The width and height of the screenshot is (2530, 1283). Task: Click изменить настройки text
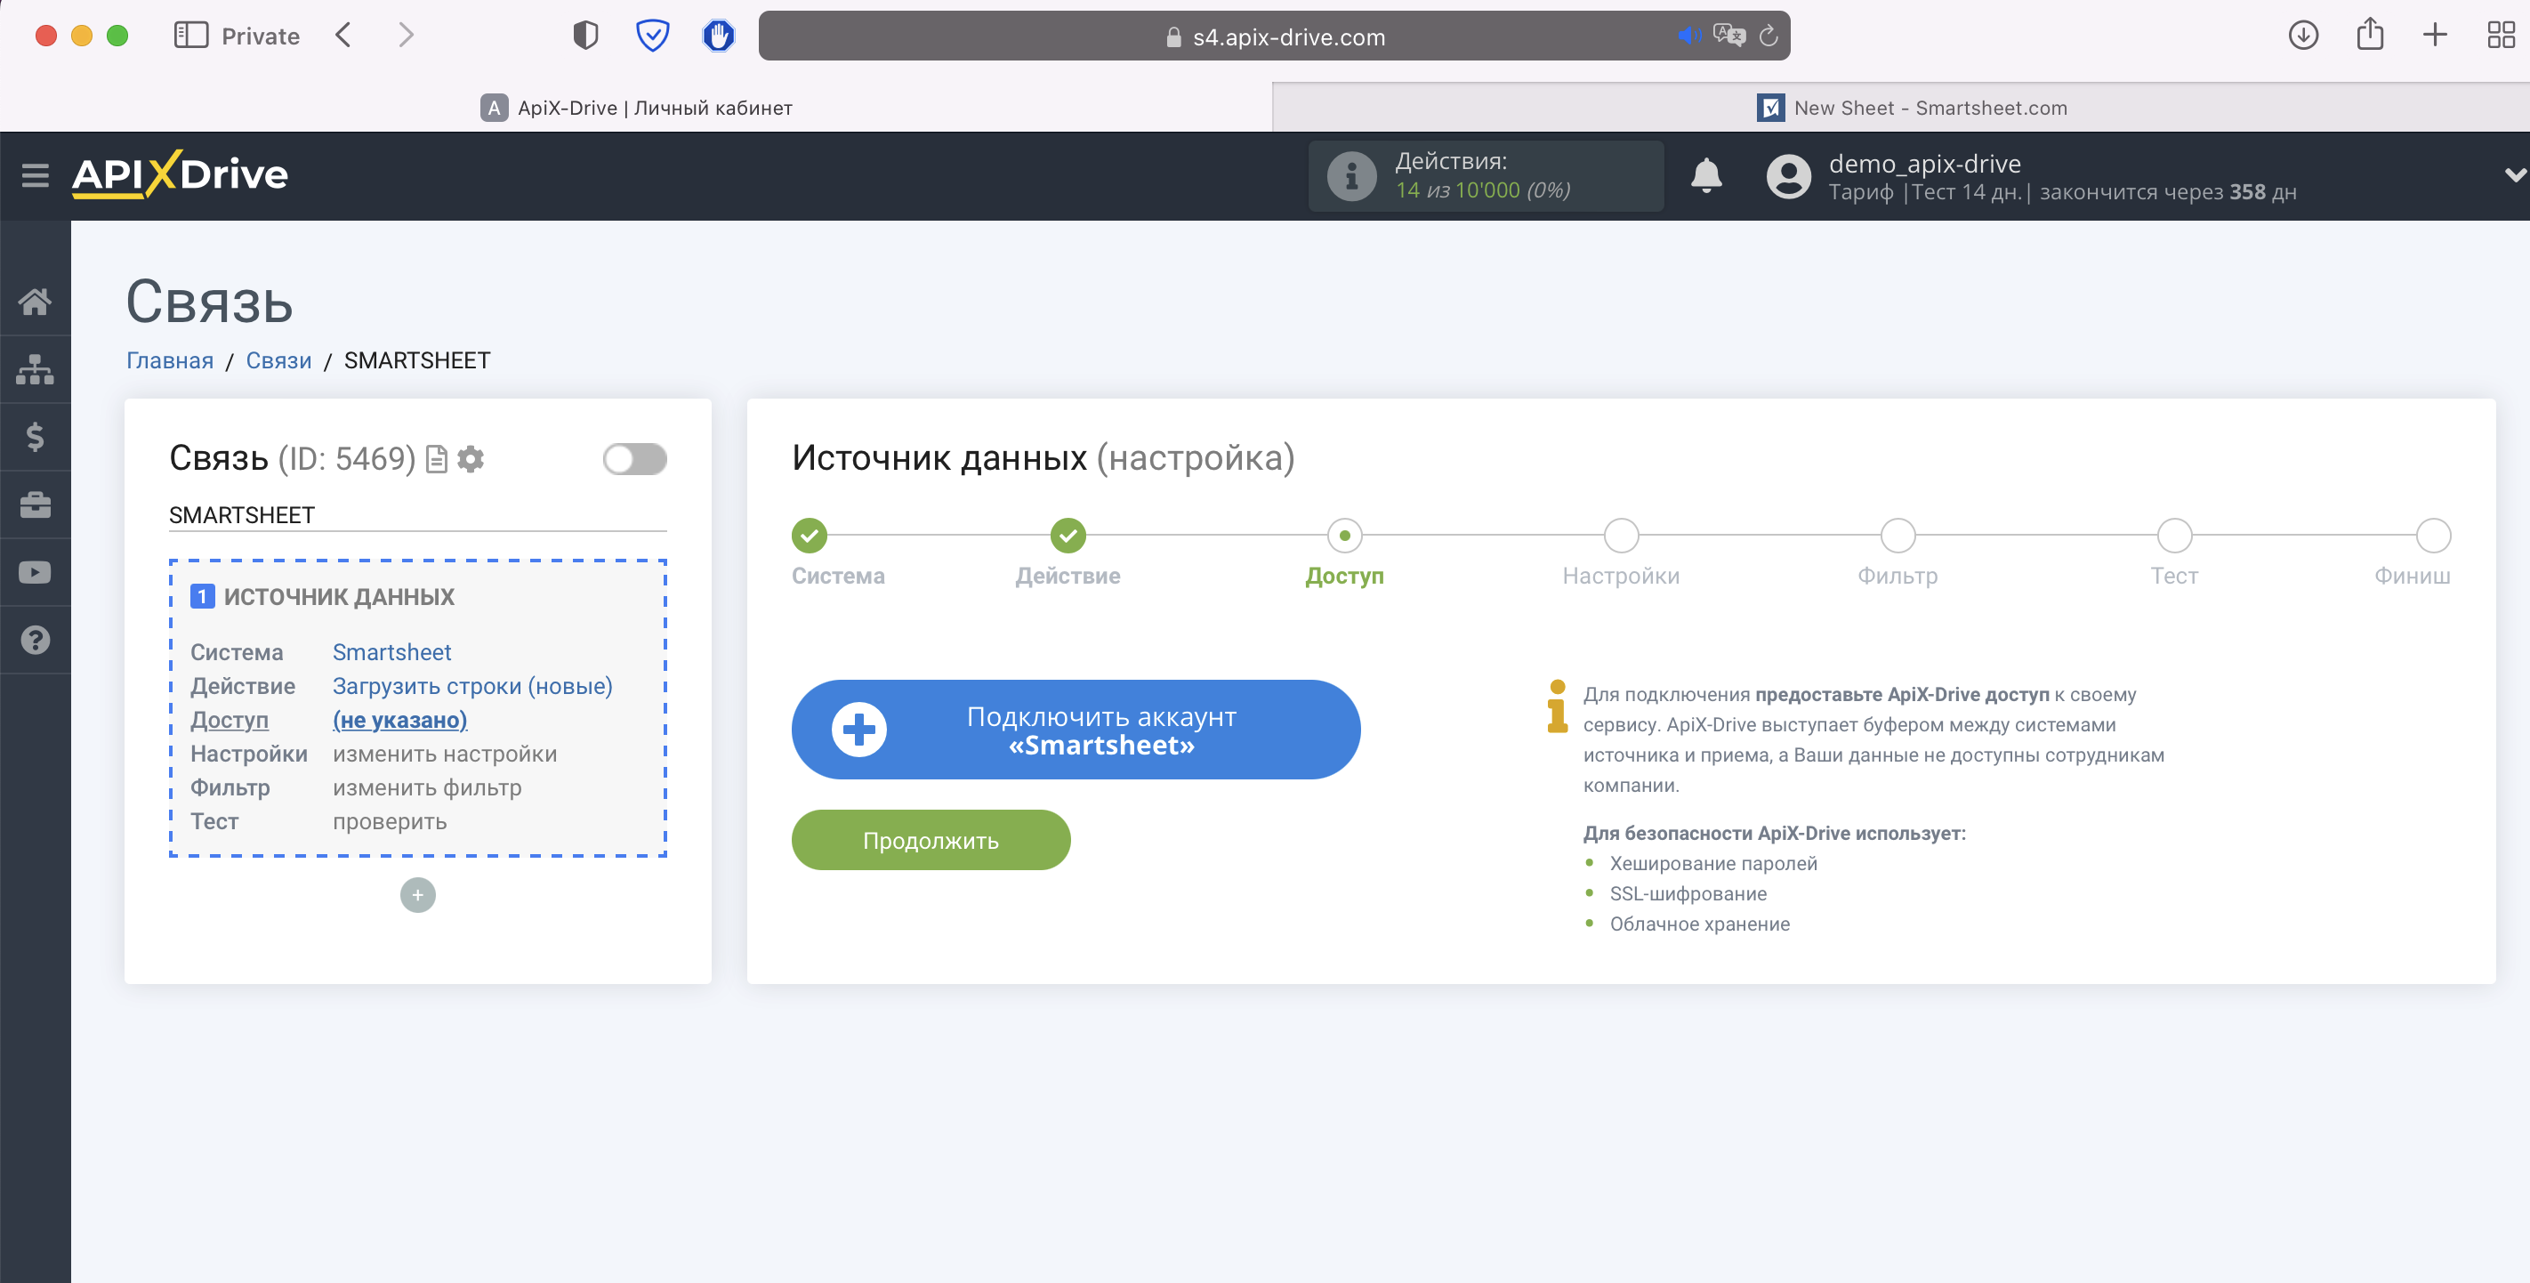point(445,754)
